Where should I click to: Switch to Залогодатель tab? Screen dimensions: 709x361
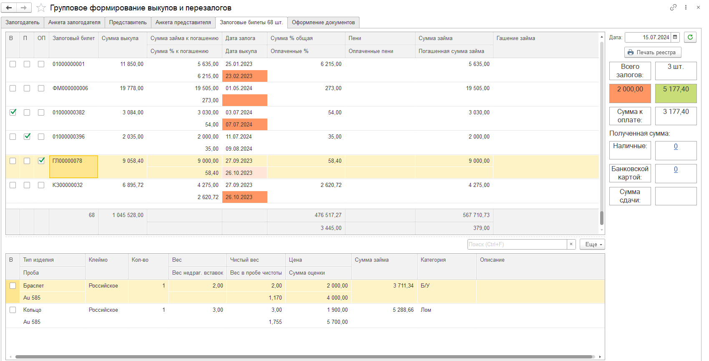click(23, 23)
